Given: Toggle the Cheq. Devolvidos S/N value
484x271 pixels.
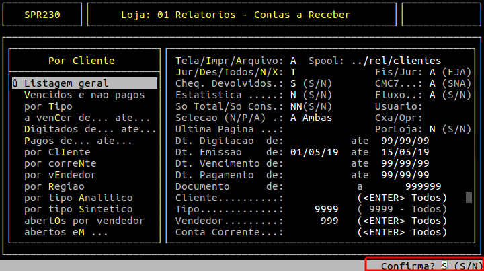Looking at the screenshot, I should 294,83.
